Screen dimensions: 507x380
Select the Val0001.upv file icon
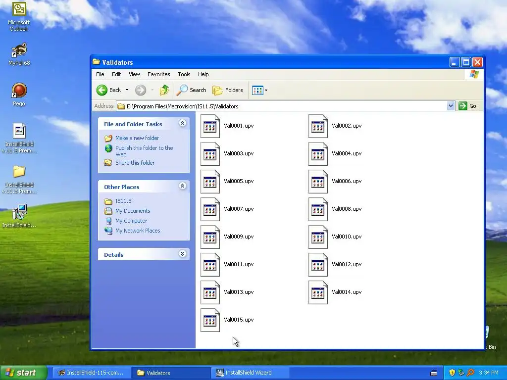coord(210,126)
